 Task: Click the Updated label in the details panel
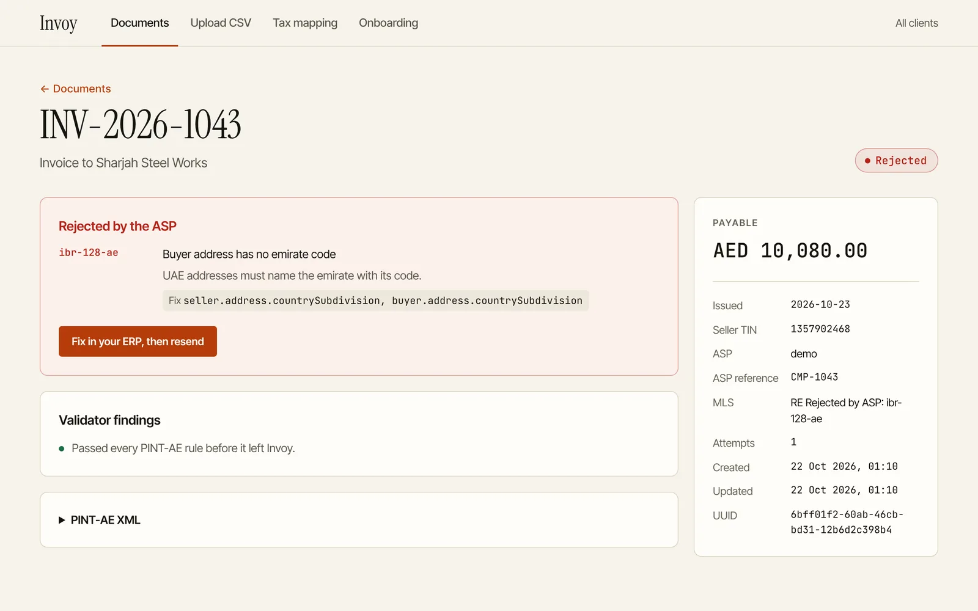733,491
